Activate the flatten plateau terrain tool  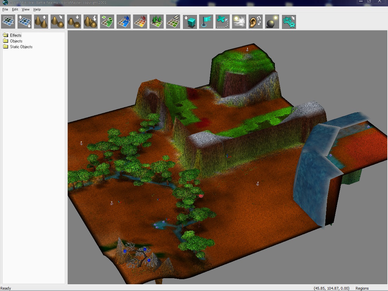point(74,22)
